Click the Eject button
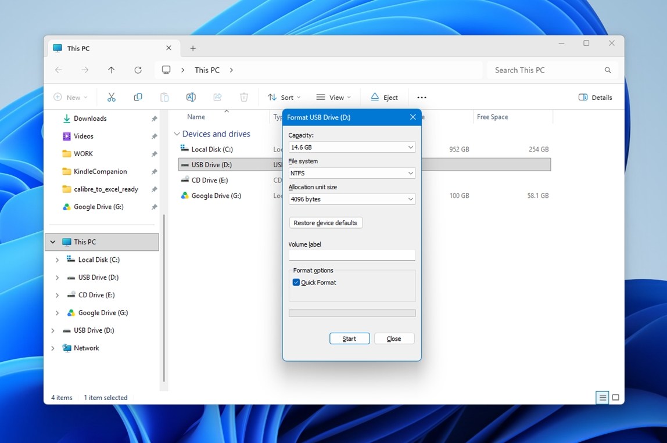Viewport: 667px width, 443px height. [x=384, y=98]
